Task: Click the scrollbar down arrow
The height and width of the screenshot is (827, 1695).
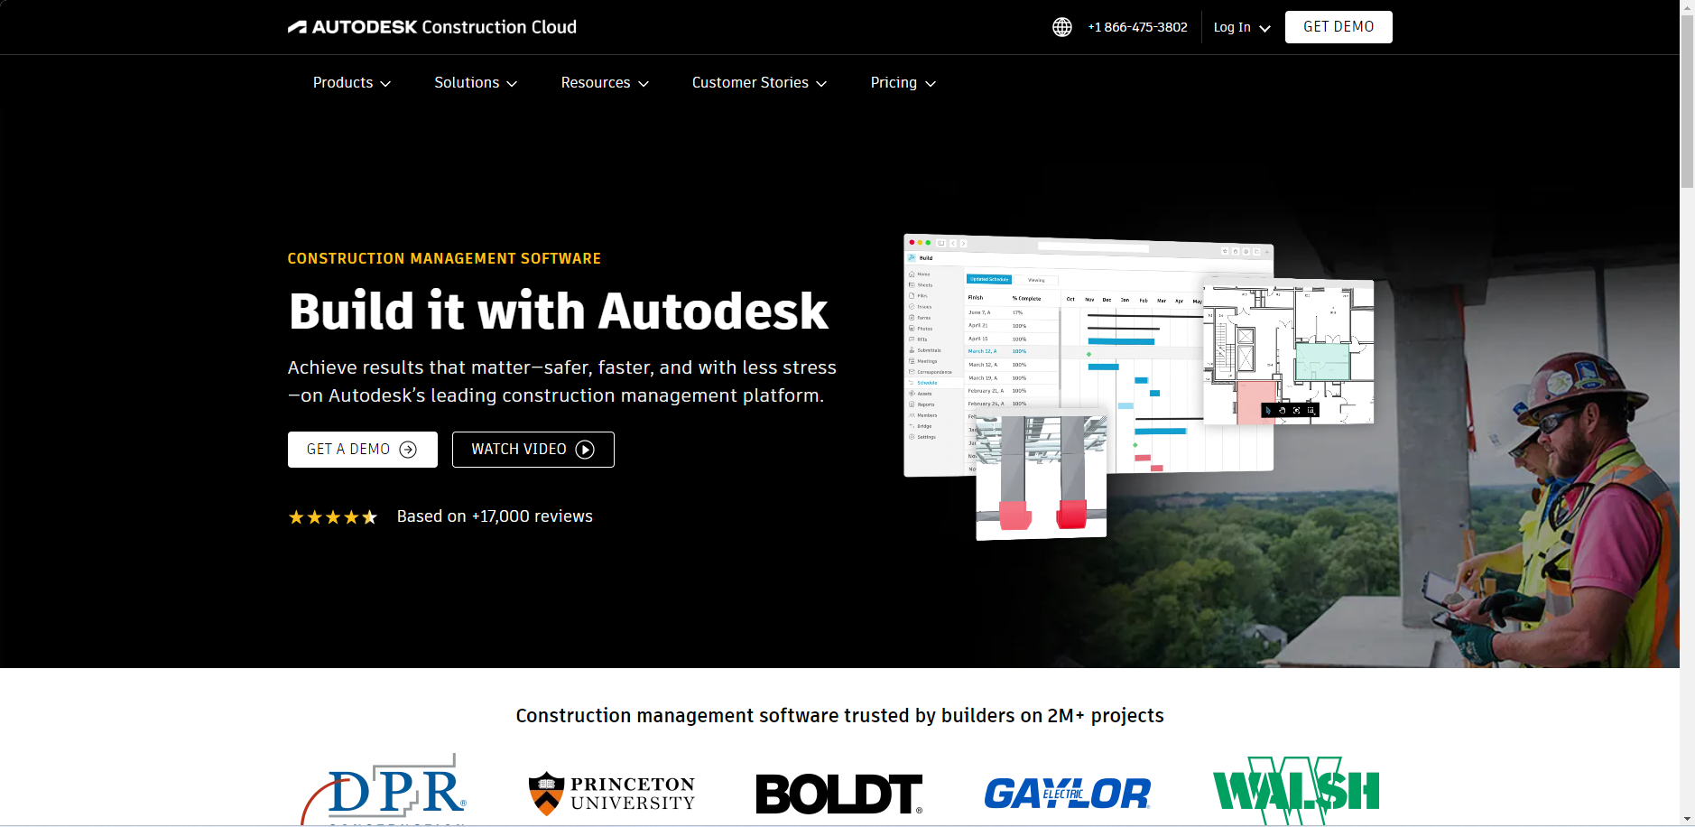Action: pos(1687,819)
